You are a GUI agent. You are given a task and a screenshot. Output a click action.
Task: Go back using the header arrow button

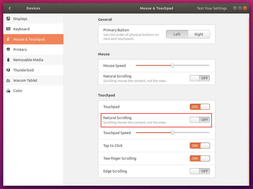tap(10, 8)
